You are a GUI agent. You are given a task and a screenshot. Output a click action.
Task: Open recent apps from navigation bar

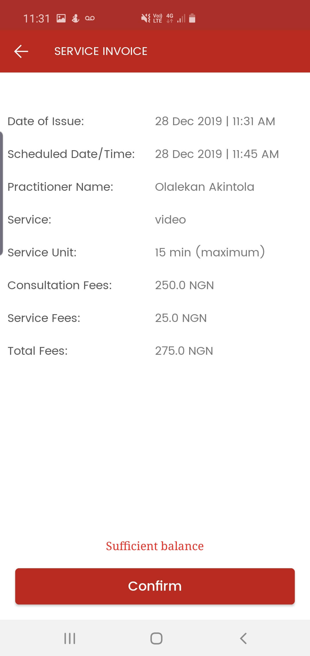tap(70, 638)
